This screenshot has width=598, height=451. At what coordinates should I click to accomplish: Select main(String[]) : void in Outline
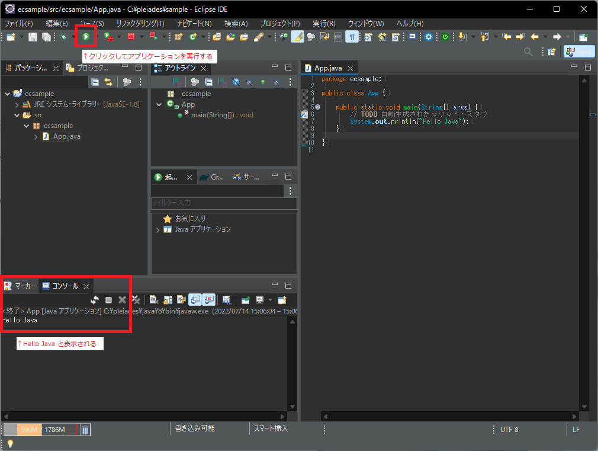pyautogui.click(x=222, y=115)
